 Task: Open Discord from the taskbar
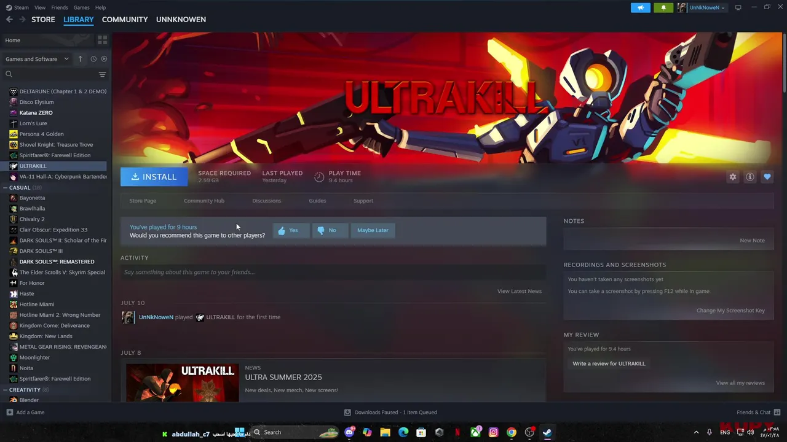coord(350,432)
